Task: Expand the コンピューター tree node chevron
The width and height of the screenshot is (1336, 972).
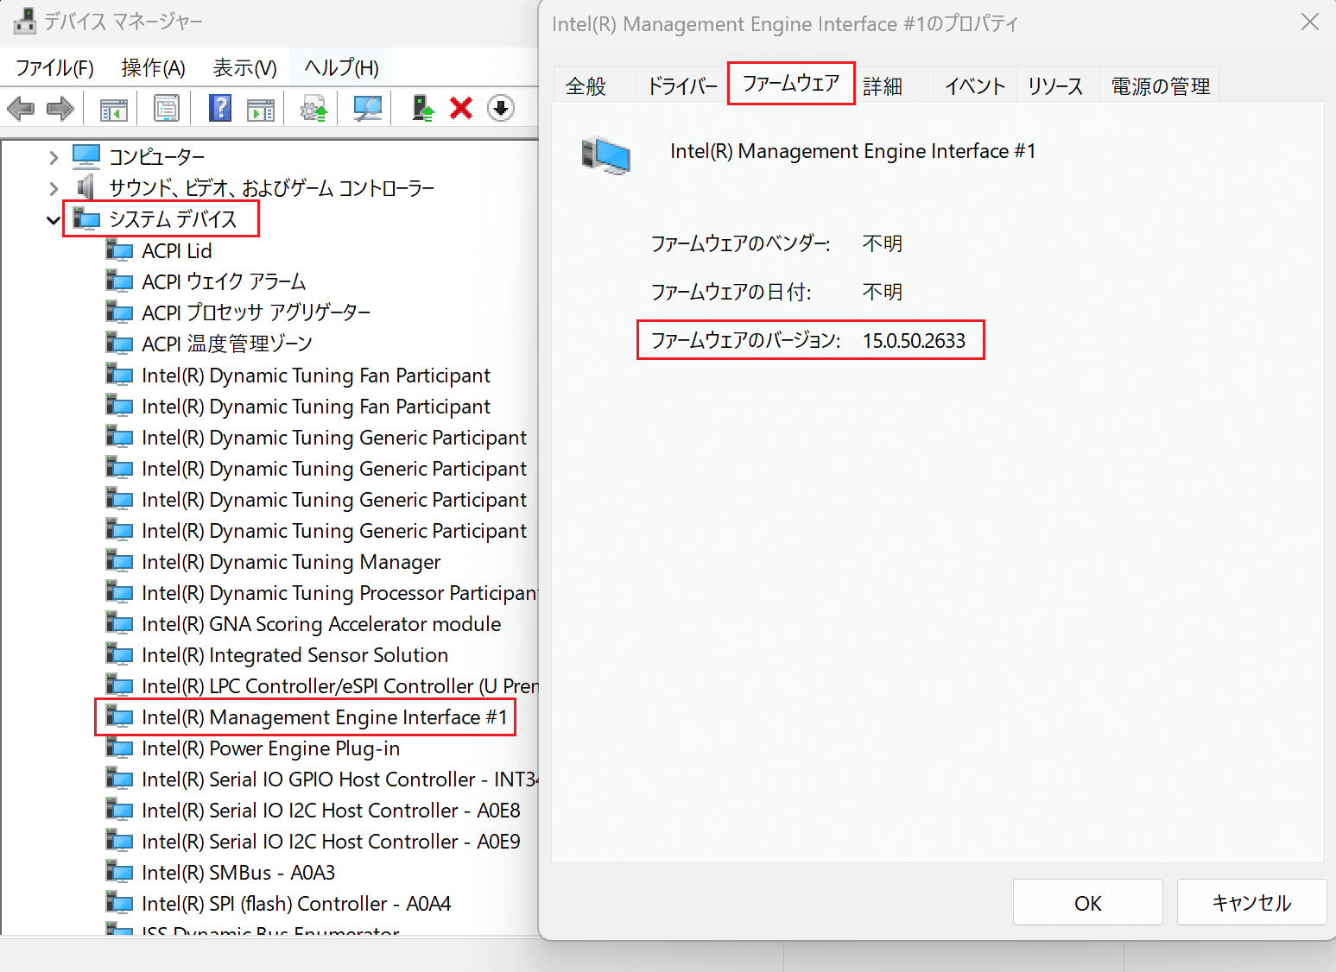Action: (x=54, y=157)
